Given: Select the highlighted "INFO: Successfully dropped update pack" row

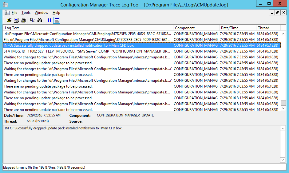Looking at the screenshot, I should [x=142, y=45].
